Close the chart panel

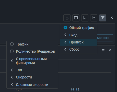(110, 50)
